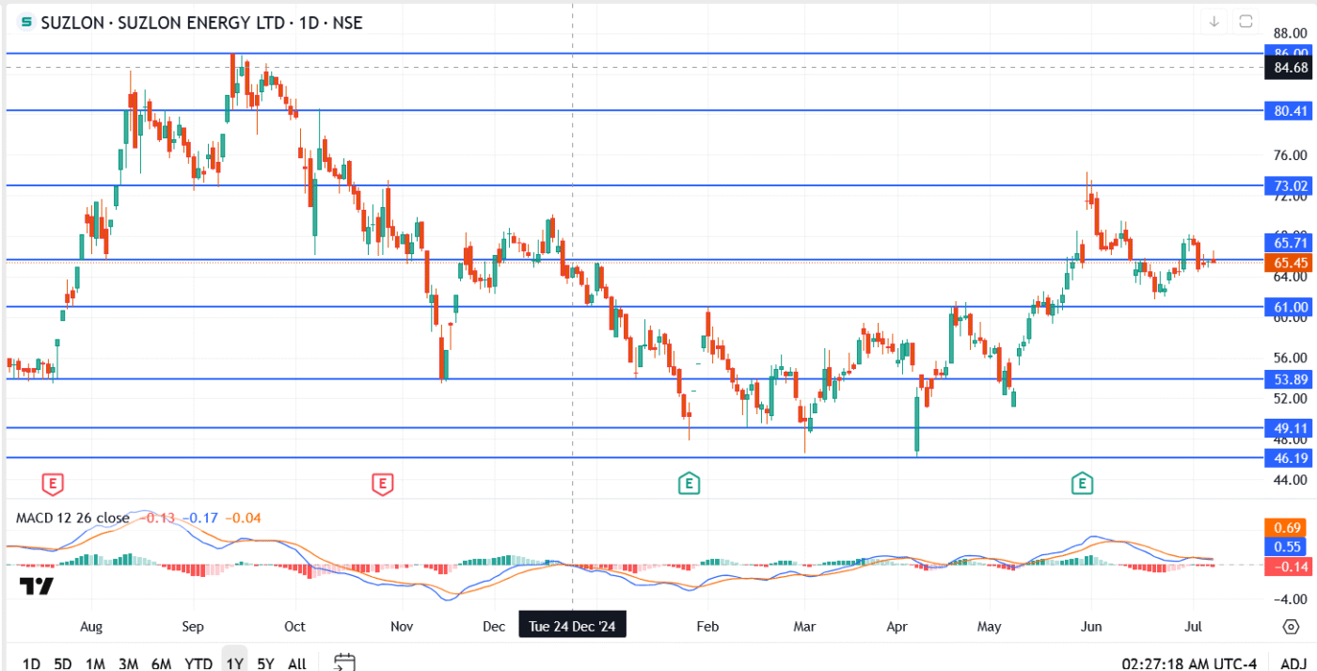This screenshot has width=1317, height=671.
Task: Click the green earnings marker below June
Action: pos(1082,482)
